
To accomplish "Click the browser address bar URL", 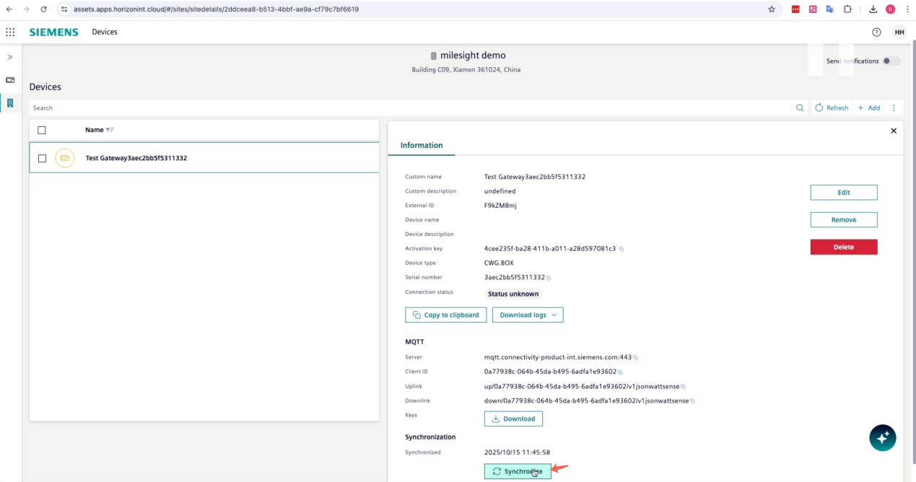I will point(216,9).
